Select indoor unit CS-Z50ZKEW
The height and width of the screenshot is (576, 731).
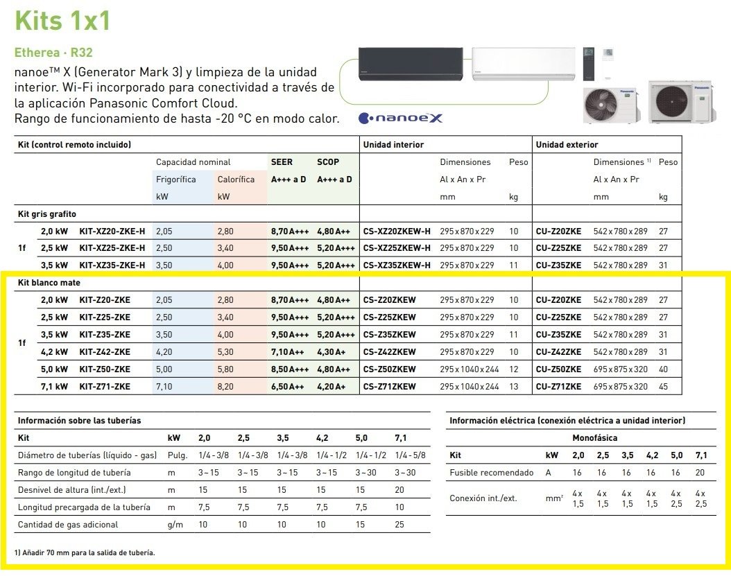[x=389, y=369]
